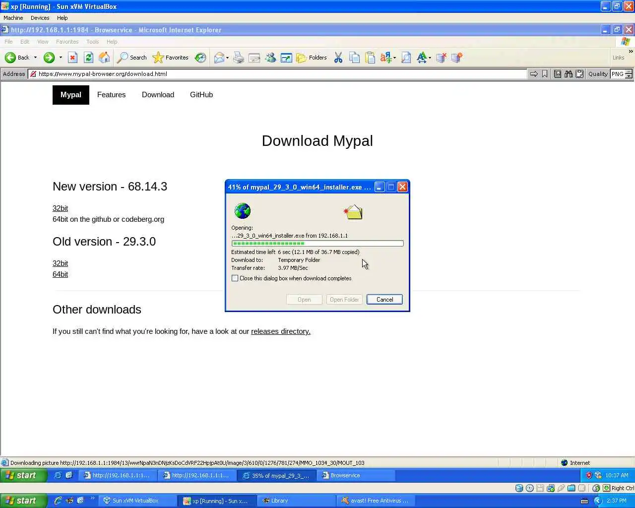This screenshot has height=508, width=635.
Task: Open the Search toolbar button
Action: 131,58
